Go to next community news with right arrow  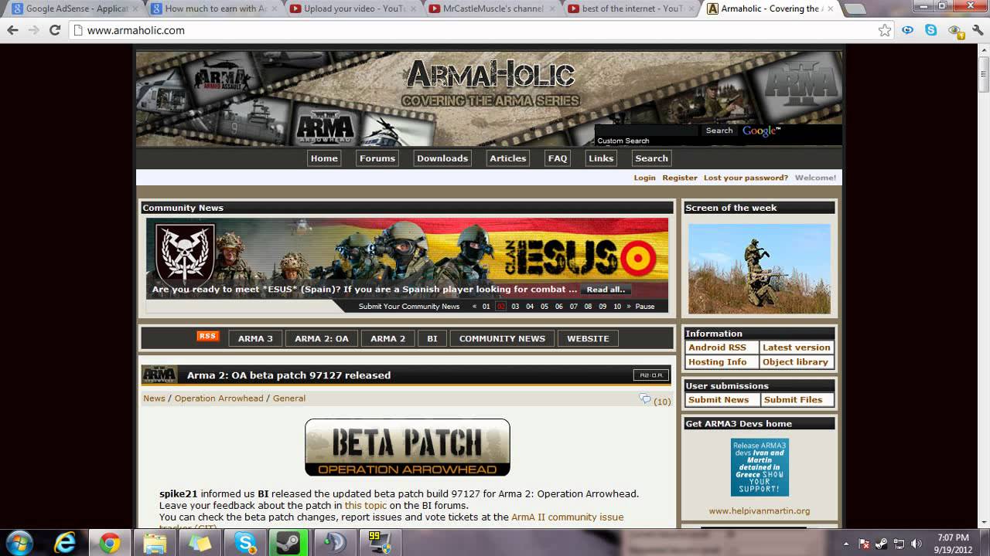click(629, 307)
